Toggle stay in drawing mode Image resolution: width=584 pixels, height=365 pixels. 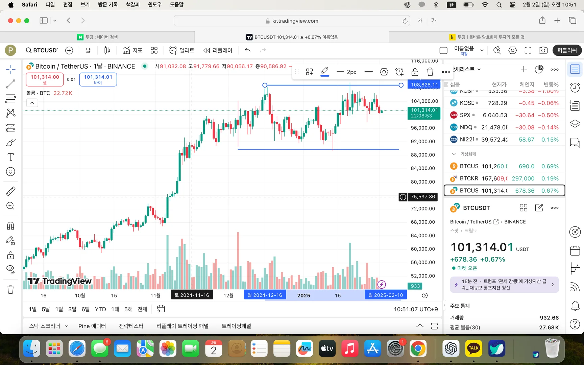coord(10,241)
